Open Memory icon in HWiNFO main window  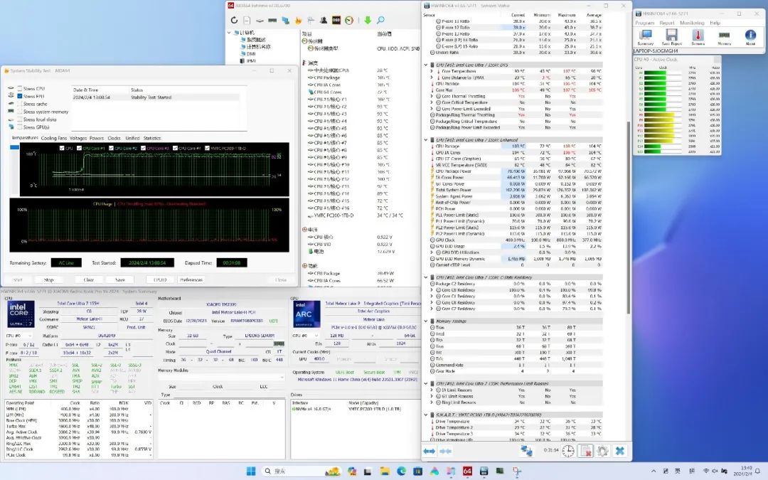pos(724,37)
